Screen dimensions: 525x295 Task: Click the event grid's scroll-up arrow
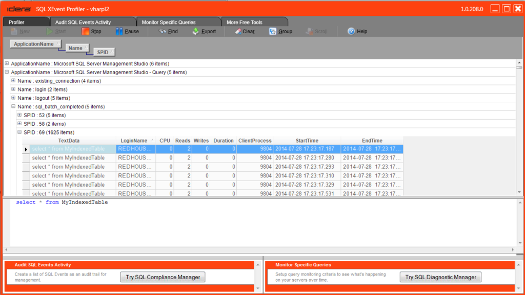tap(519, 62)
